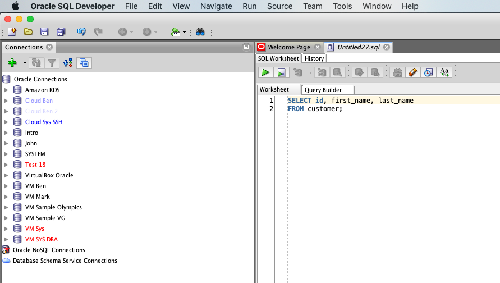Expand the VM Sample Olympics node

click(x=6, y=207)
